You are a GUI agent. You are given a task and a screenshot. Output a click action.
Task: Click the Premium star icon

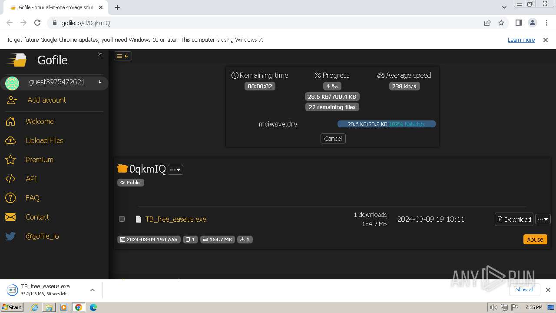coord(11,160)
